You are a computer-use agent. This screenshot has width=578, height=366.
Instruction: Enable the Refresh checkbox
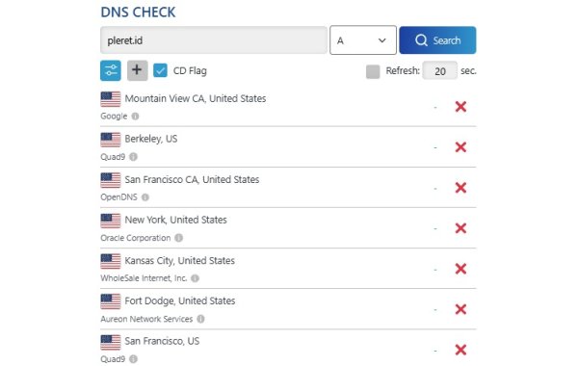tap(373, 71)
